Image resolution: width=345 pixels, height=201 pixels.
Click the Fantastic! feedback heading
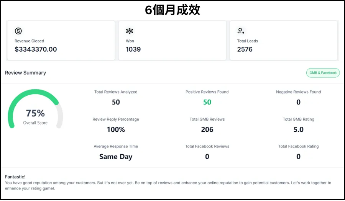pos(15,176)
